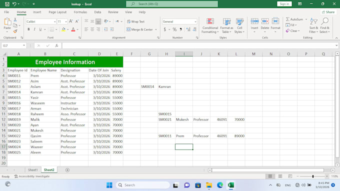Click the Borders icon

(52, 29)
